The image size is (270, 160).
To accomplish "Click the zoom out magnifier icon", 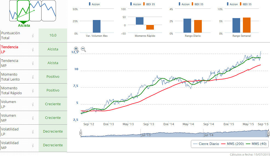I will [83, 49].
